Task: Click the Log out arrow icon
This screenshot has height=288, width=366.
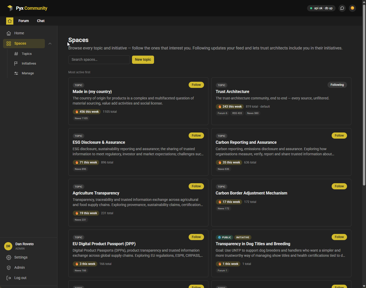Action: (x=9, y=278)
